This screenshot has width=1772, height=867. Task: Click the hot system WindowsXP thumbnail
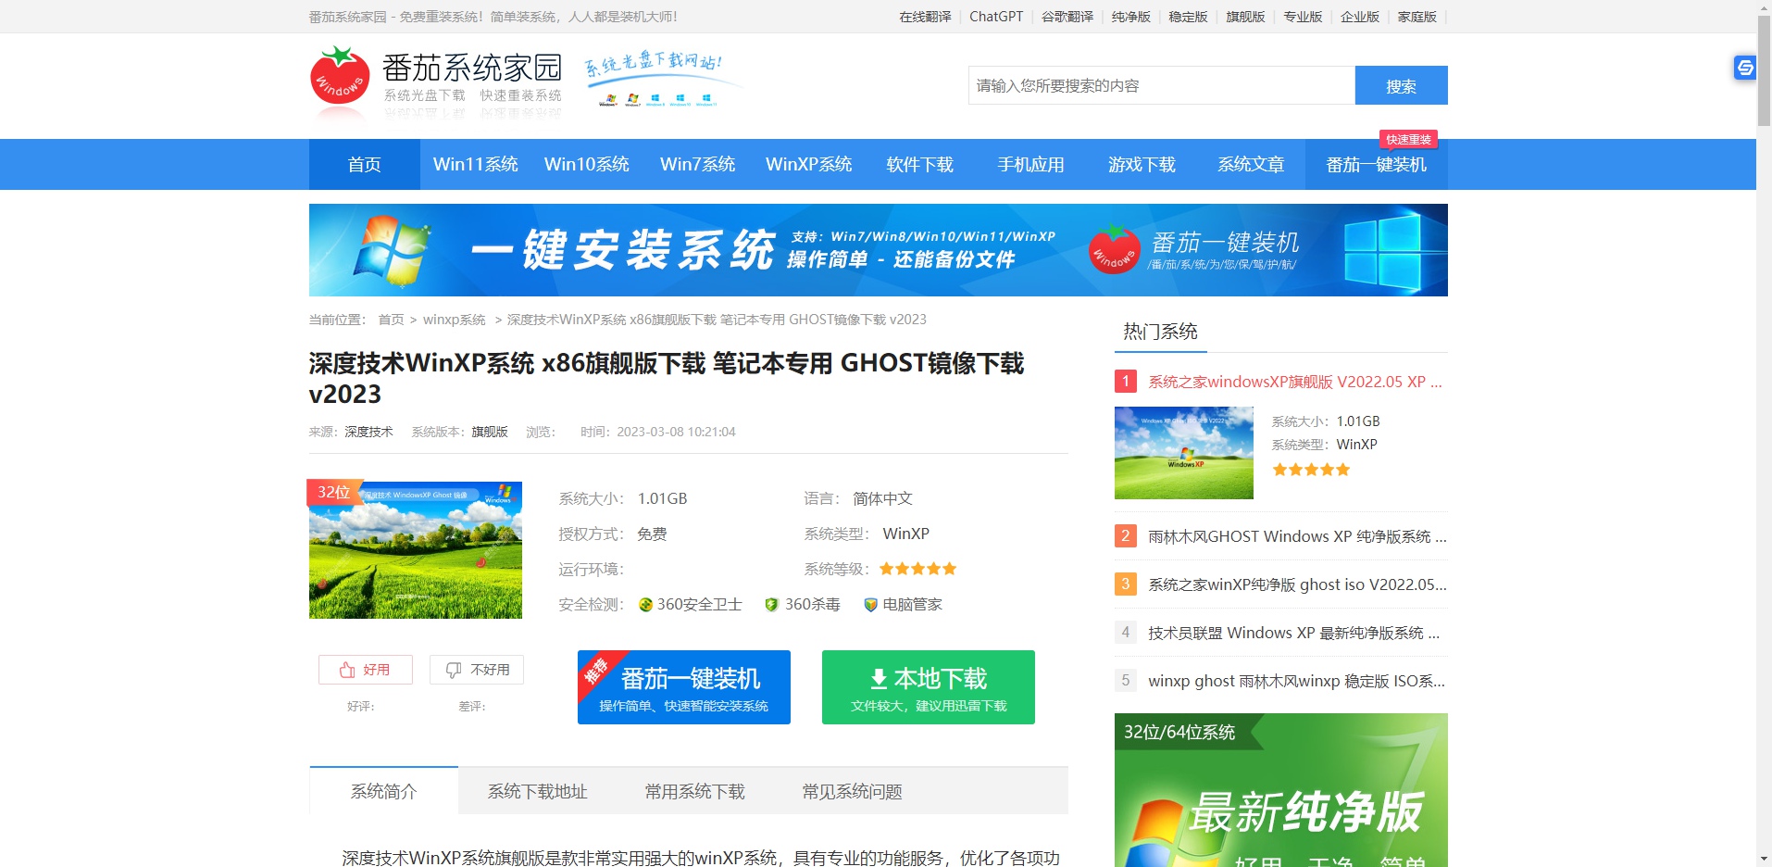[1184, 453]
